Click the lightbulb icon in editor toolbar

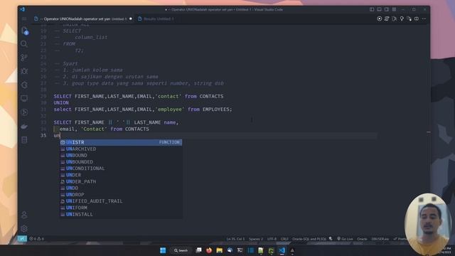402,19
